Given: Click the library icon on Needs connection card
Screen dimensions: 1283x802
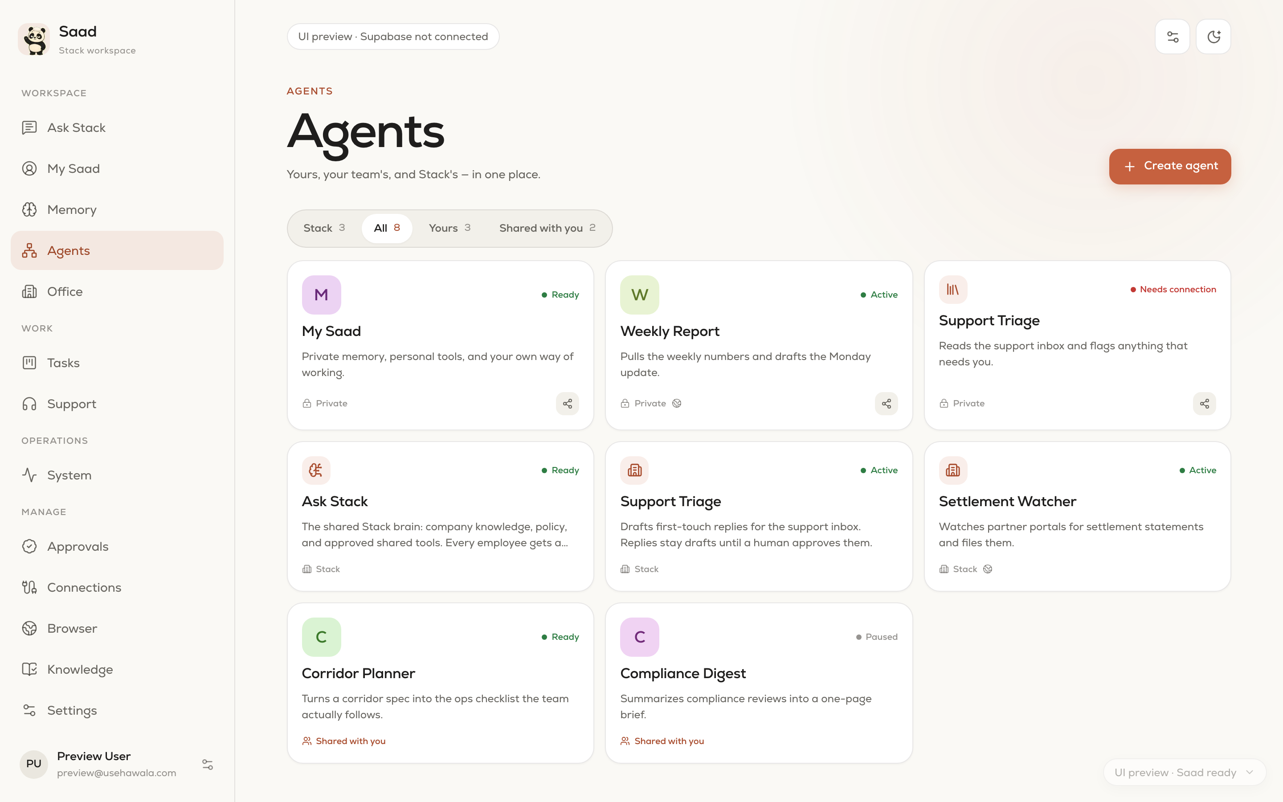Looking at the screenshot, I should [x=953, y=290].
